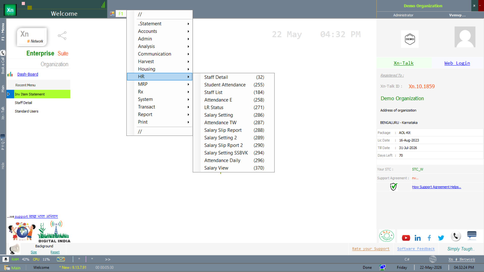Open Salary Setting SSBVK (294)
This screenshot has width=484, height=272.
click(x=234, y=153)
